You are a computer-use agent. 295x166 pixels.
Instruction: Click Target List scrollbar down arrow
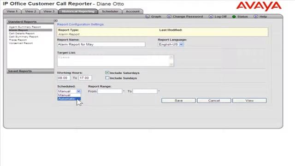pyautogui.click(x=171, y=65)
